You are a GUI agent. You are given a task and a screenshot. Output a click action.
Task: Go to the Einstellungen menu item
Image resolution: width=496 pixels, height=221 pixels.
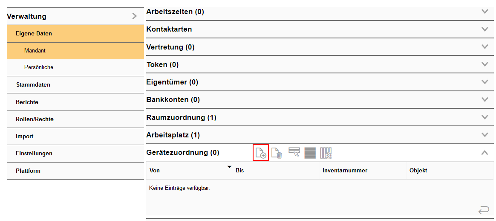point(34,153)
